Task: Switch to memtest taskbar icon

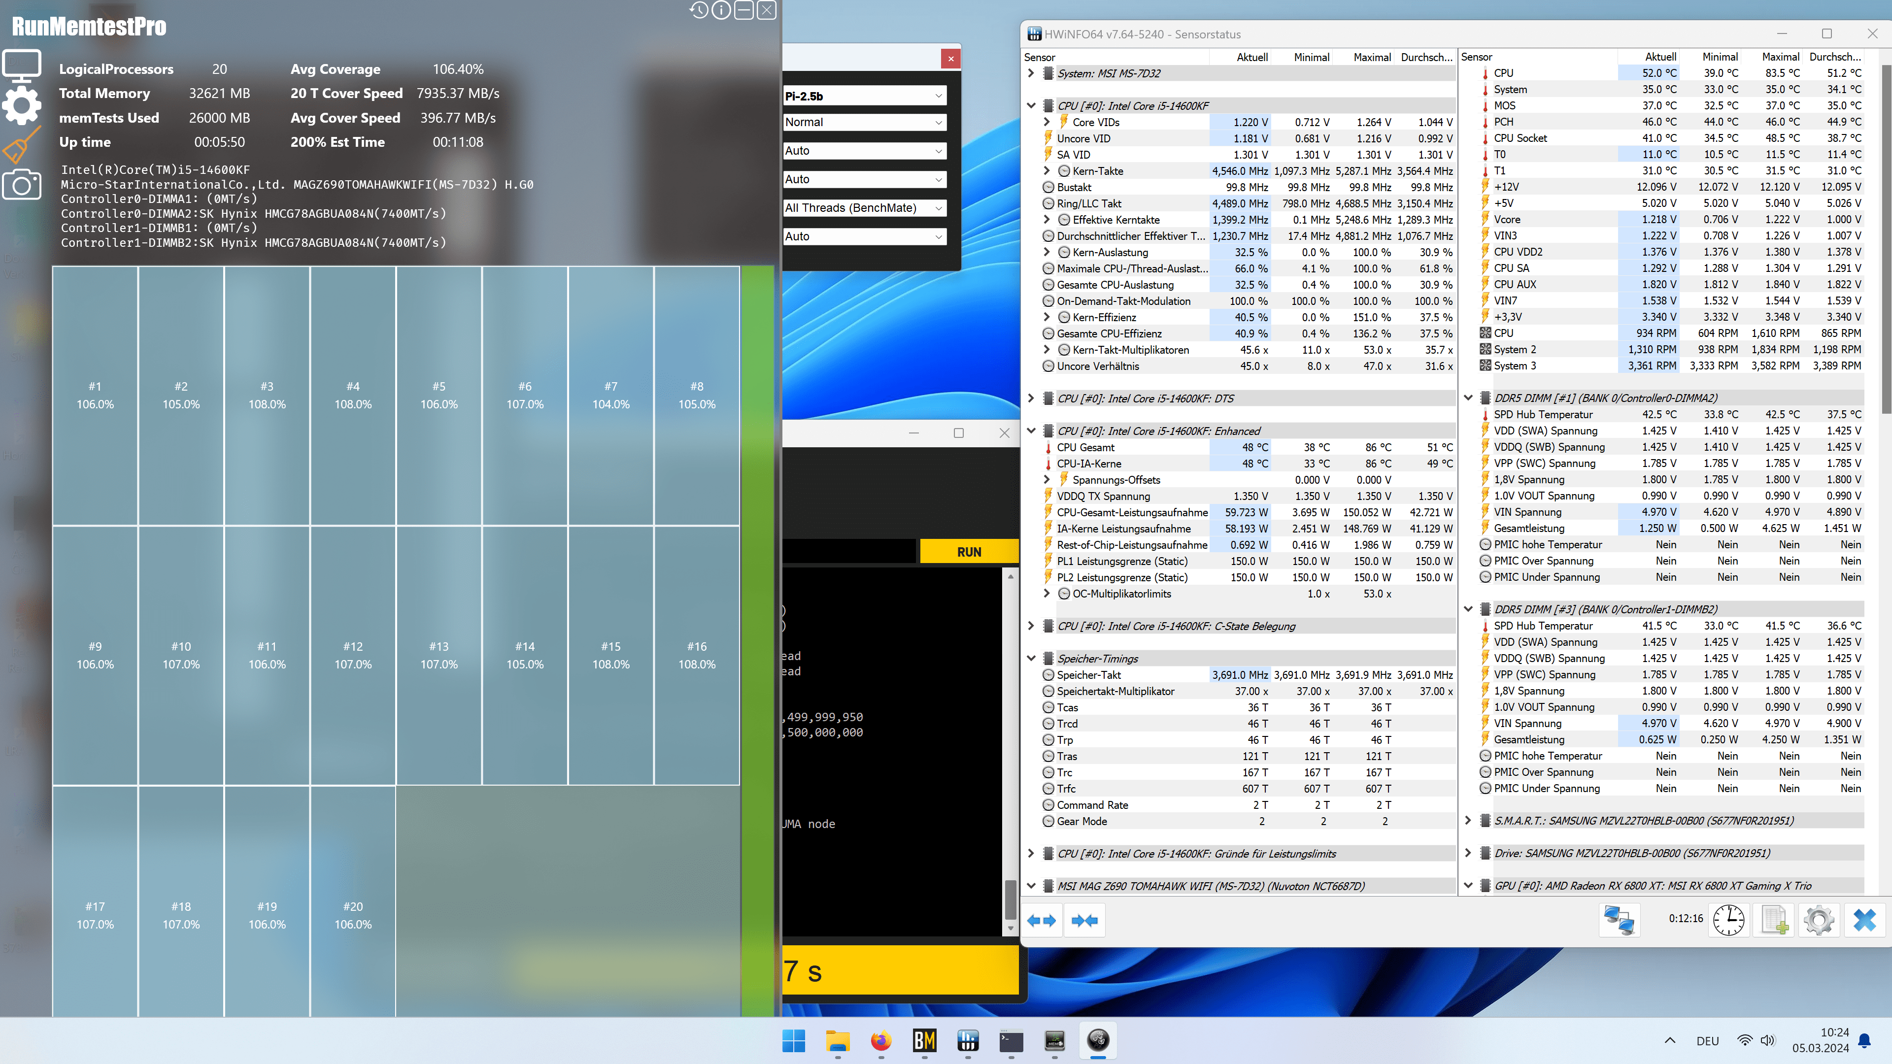Action: (x=1055, y=1040)
